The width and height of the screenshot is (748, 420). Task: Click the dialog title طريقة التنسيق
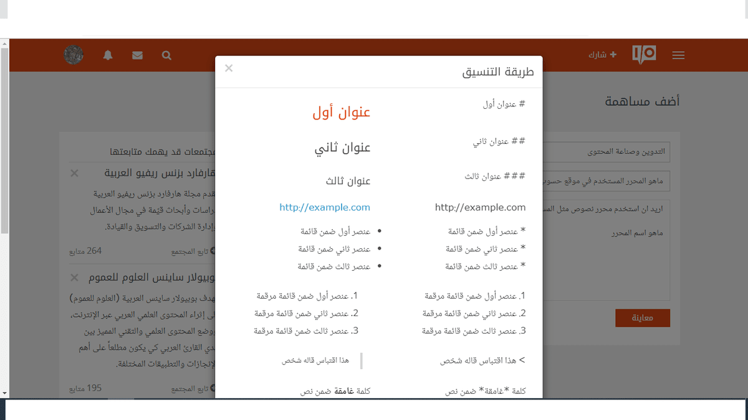(x=498, y=72)
